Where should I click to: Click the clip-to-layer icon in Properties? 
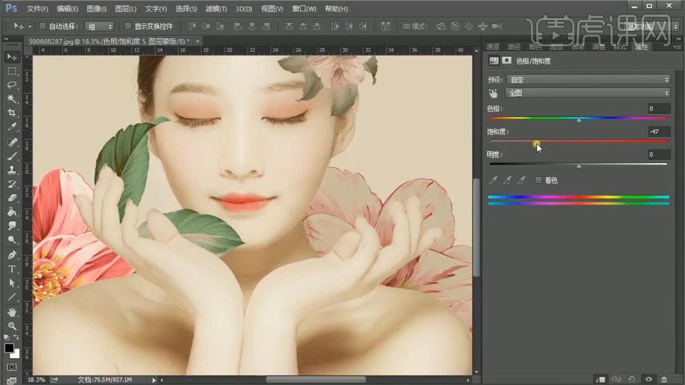point(601,379)
